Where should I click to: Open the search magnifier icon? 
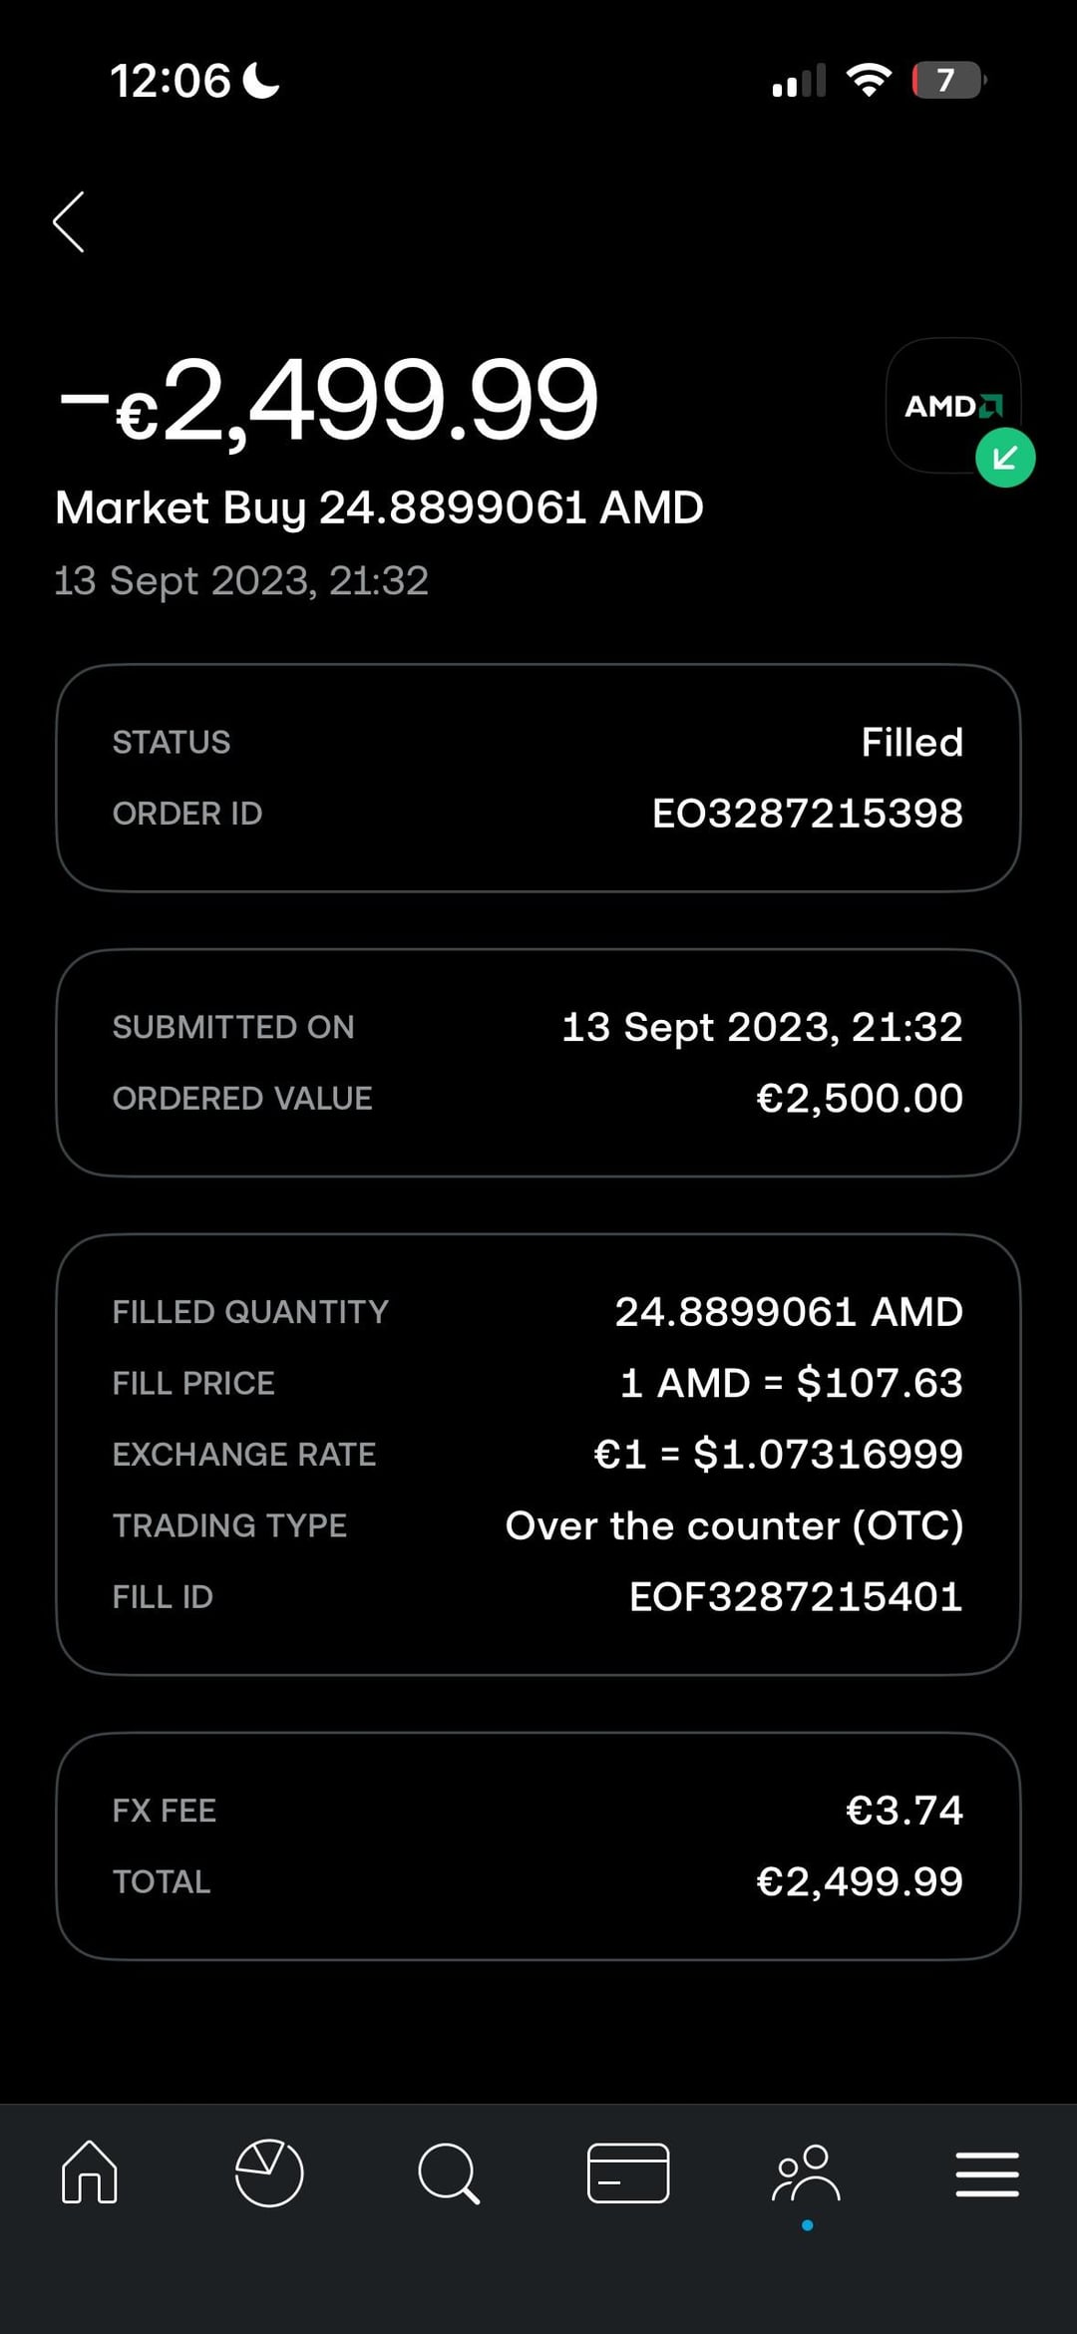(x=449, y=2172)
